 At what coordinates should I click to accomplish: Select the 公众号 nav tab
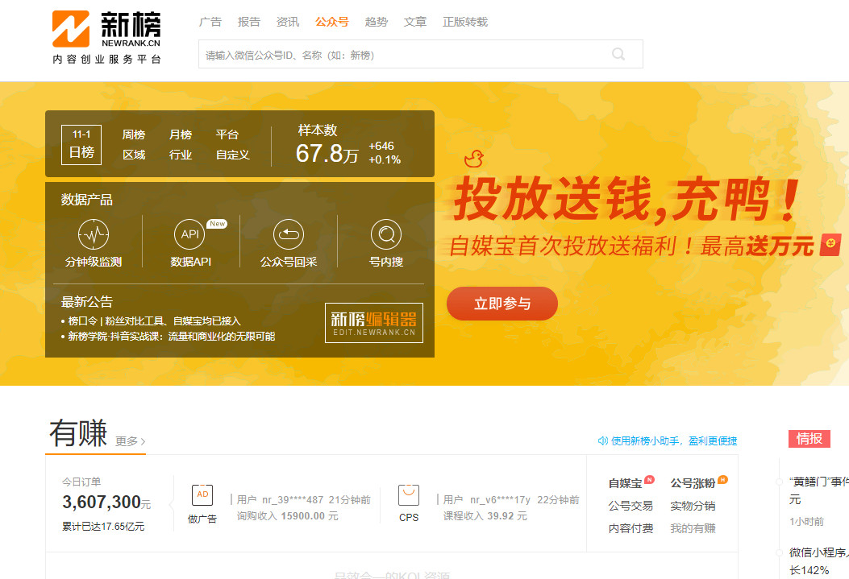point(332,22)
